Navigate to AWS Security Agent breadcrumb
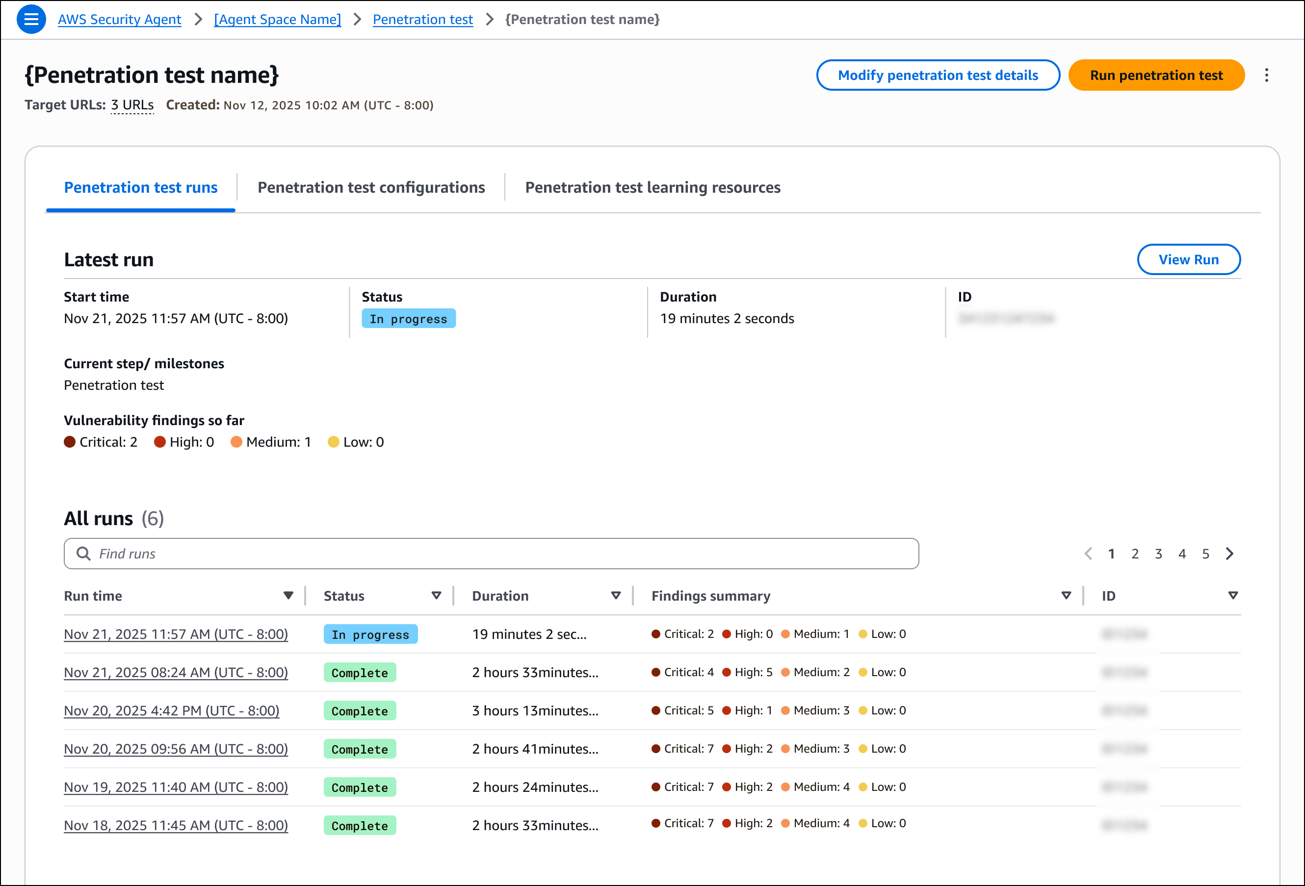This screenshot has height=886, width=1305. [x=119, y=19]
